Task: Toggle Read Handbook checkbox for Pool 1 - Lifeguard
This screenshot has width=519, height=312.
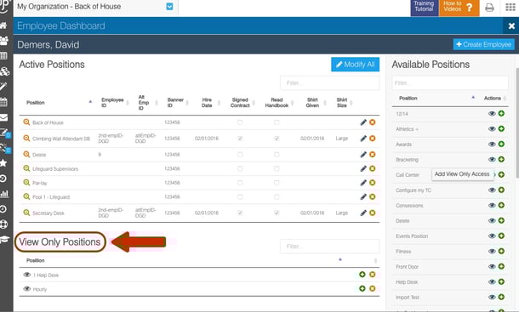Action: click(277, 197)
